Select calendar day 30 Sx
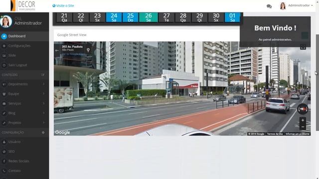The height and width of the screenshot is (179, 319). click(216, 17)
